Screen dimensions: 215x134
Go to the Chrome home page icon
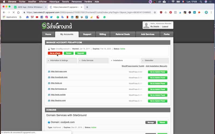point(18,12)
